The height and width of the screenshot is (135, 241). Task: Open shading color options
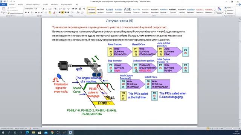[x=78, y=12]
